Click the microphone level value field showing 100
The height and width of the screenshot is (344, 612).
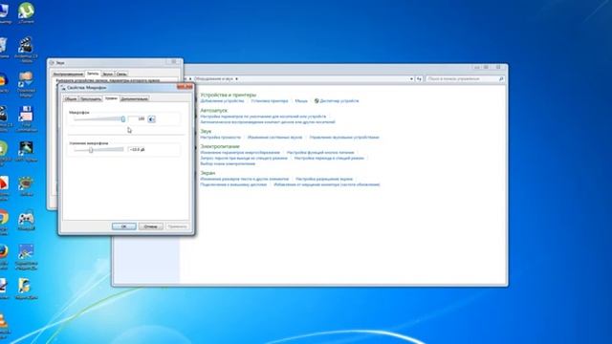(x=137, y=118)
